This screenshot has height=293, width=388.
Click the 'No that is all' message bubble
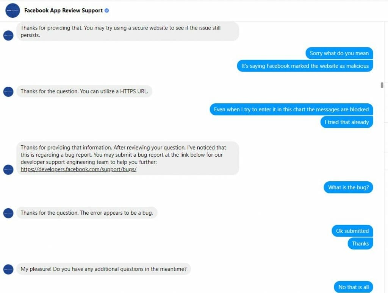[x=353, y=287]
